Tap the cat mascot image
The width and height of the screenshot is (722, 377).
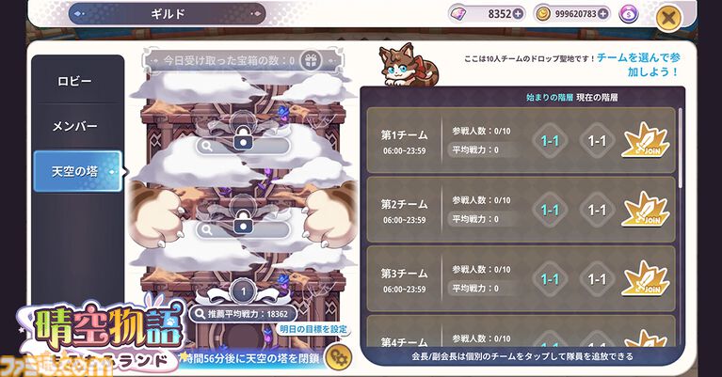[408, 64]
